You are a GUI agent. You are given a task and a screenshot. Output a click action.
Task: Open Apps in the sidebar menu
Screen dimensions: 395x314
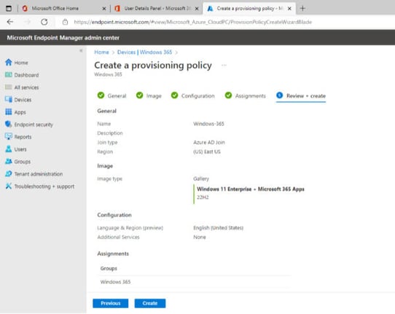click(x=20, y=112)
